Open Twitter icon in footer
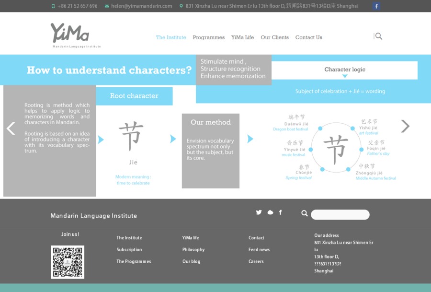This screenshot has width=431, height=292. [x=259, y=212]
